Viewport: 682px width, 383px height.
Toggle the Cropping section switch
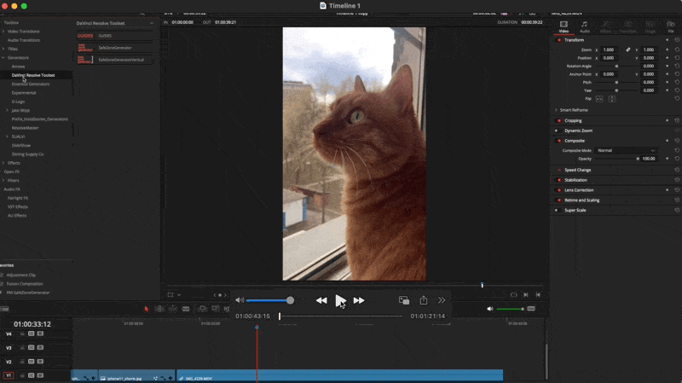click(x=559, y=120)
